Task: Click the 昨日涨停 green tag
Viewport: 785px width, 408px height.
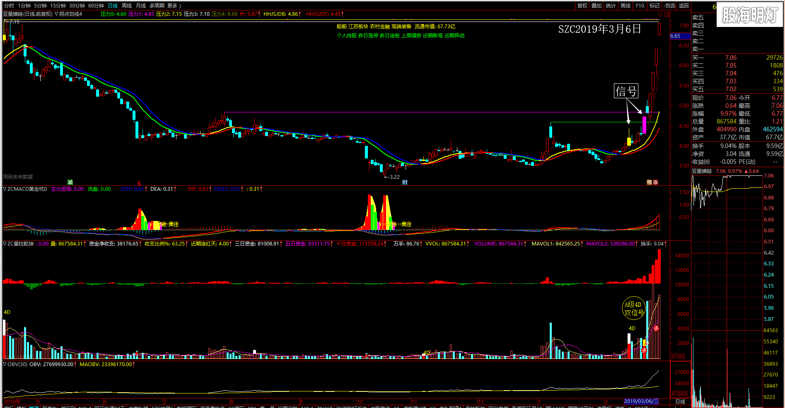Action: (368, 36)
